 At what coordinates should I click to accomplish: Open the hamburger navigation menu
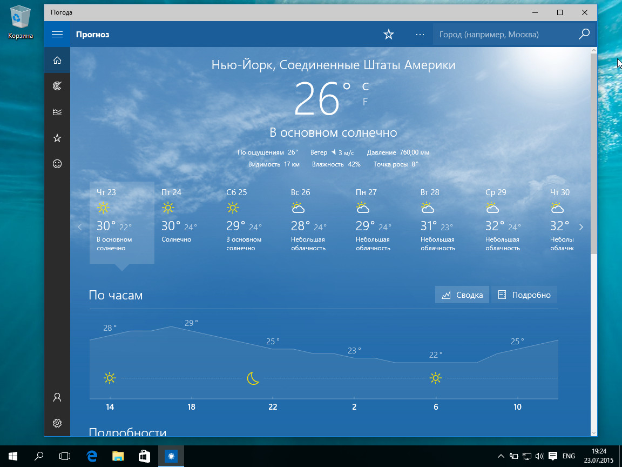pyautogui.click(x=57, y=35)
